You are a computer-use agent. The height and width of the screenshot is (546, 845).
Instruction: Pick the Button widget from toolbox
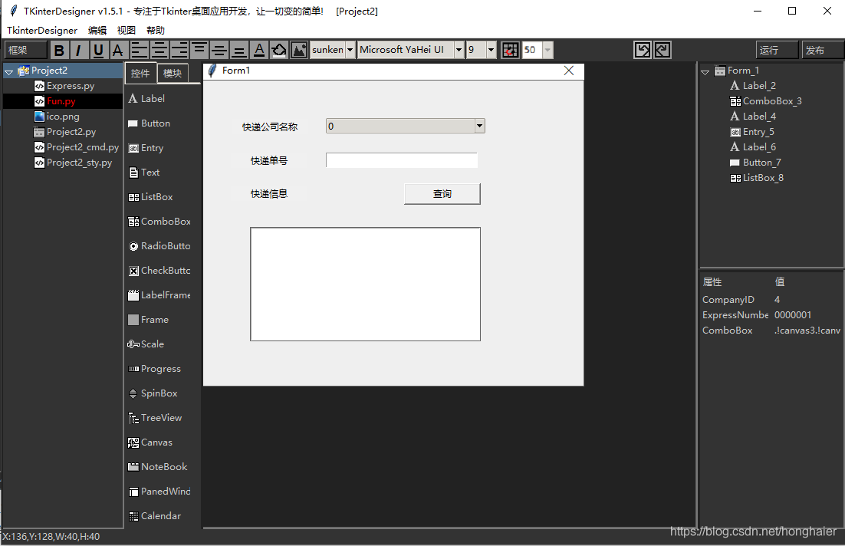(x=150, y=123)
